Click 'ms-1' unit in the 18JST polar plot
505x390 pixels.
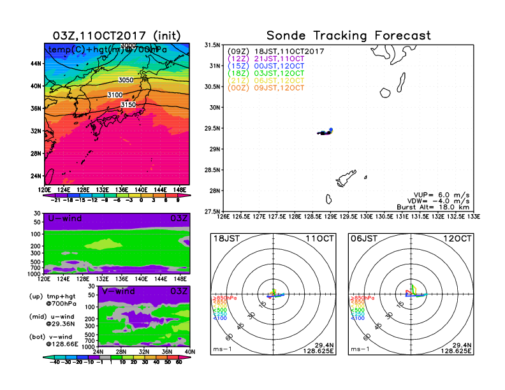pyautogui.click(x=223, y=349)
